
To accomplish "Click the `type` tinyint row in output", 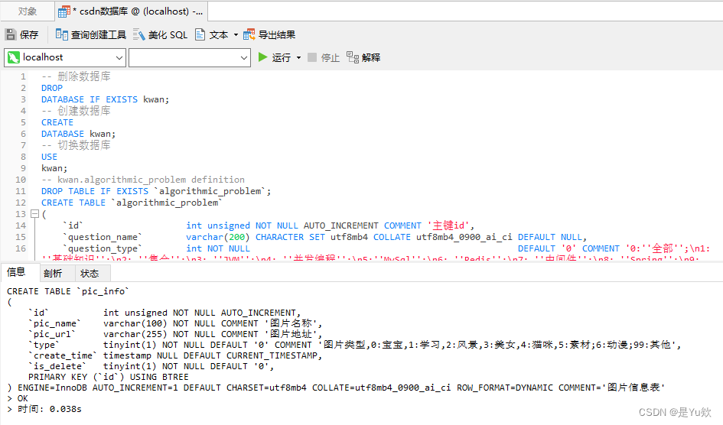I will (355, 345).
